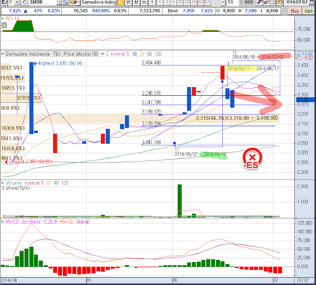Click the "Signal" legend label
The image size is (316, 285).
click(83, 222)
